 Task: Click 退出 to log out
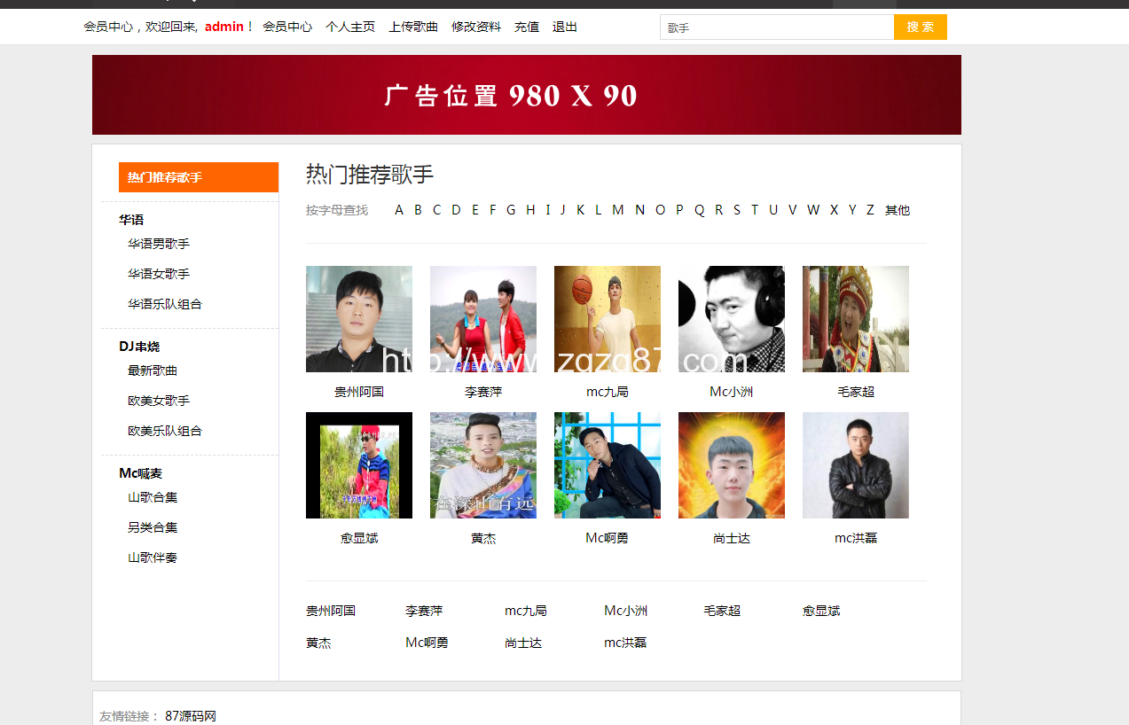tap(565, 27)
